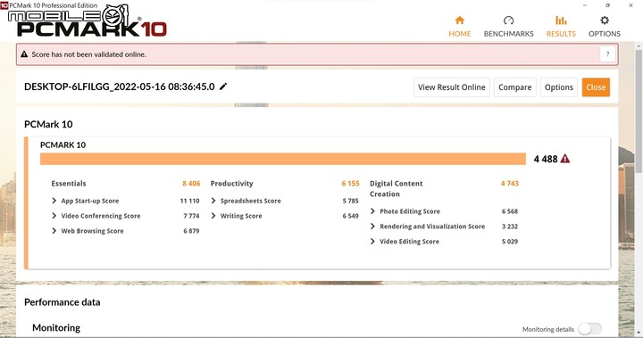The width and height of the screenshot is (643, 338).
Task: Expand Video Editing Score details
Action: point(372,242)
